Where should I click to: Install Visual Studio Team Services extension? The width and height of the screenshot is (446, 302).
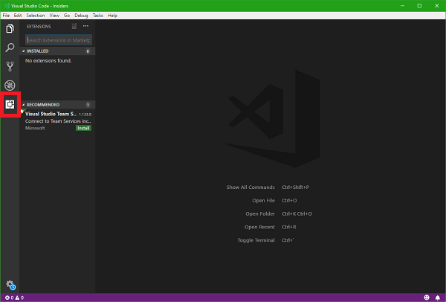coord(83,128)
